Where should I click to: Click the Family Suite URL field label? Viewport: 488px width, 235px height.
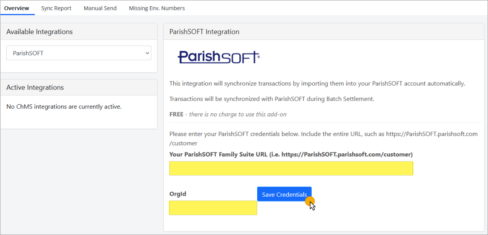[291, 154]
